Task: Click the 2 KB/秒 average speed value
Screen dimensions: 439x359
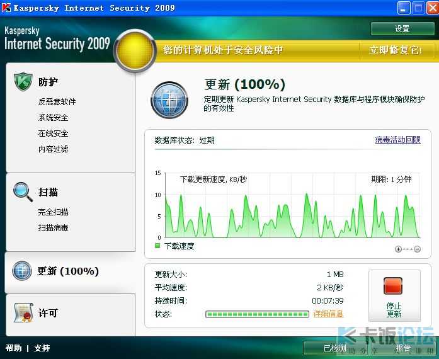Action: pos(330,288)
